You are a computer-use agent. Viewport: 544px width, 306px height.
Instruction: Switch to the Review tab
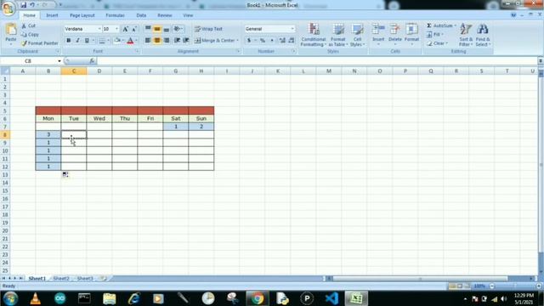click(164, 15)
